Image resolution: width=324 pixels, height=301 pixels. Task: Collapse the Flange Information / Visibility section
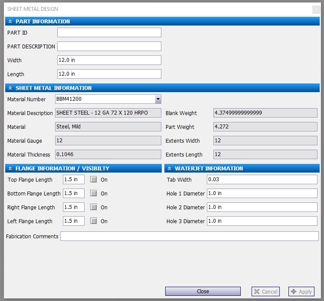(10, 169)
